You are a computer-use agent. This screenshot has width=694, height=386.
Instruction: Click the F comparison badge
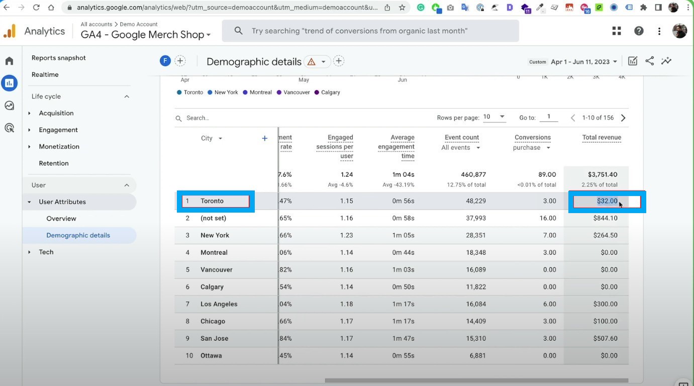click(165, 61)
